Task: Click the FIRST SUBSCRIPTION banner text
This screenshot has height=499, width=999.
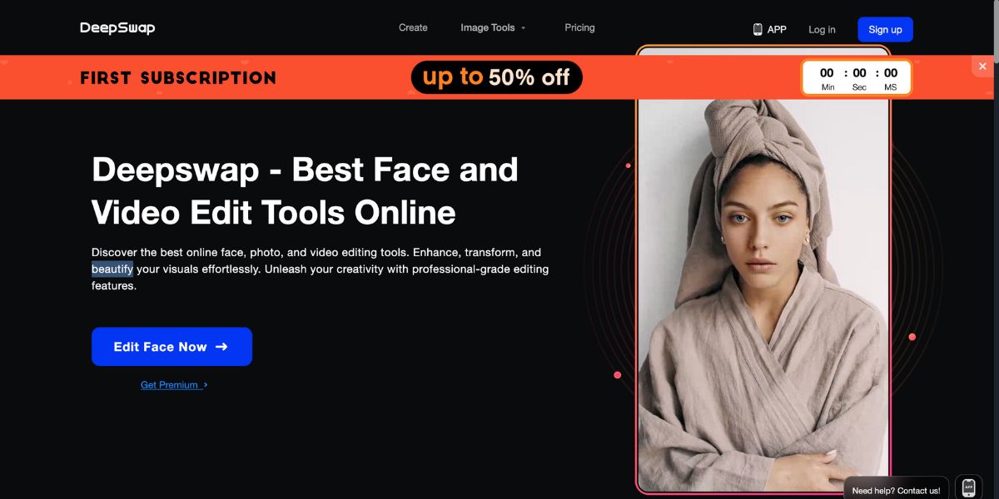Action: pyautogui.click(x=178, y=78)
